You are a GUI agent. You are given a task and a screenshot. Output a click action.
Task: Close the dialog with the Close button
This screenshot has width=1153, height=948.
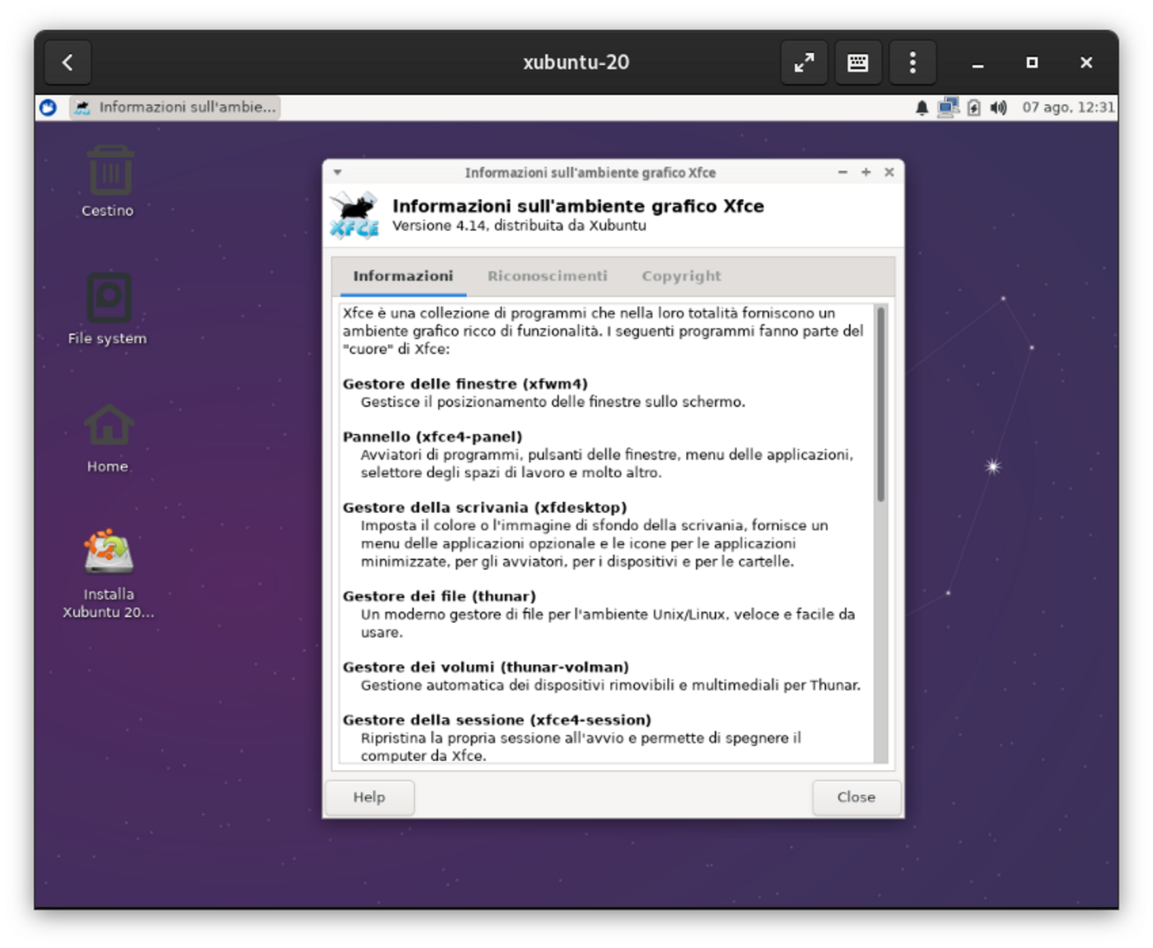point(857,797)
